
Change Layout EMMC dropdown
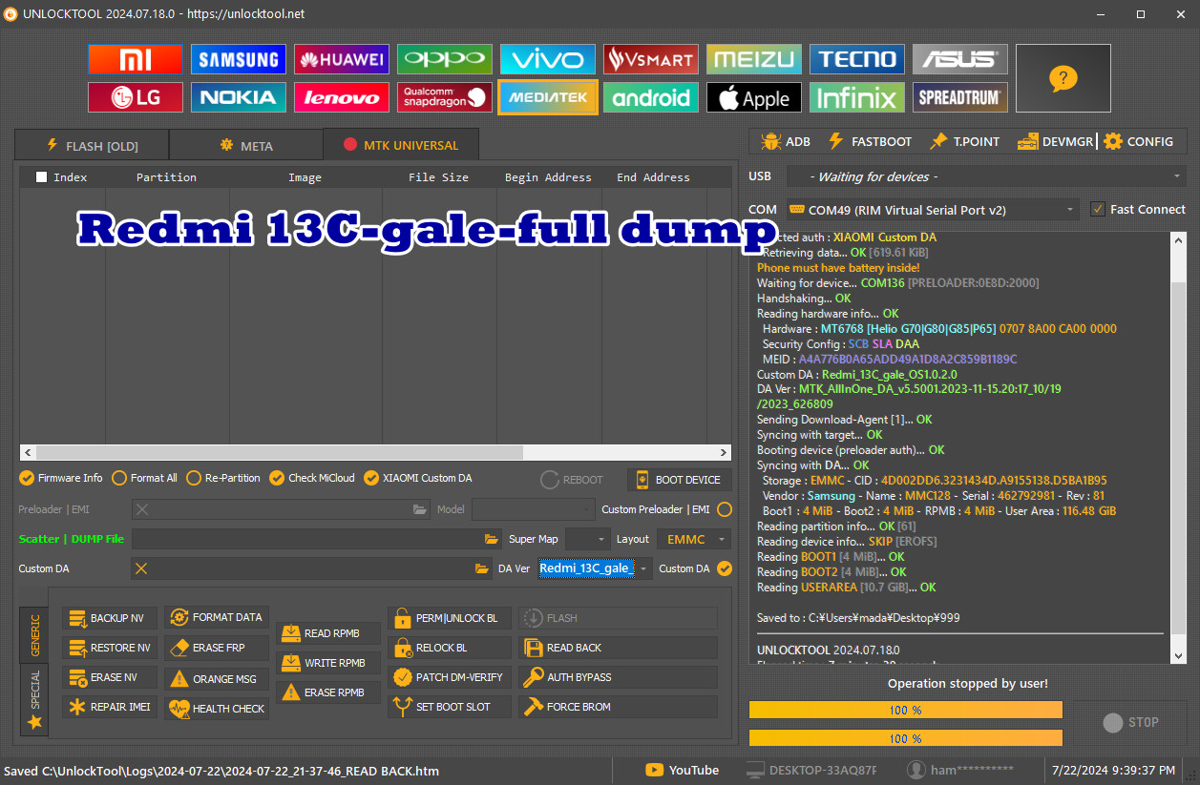[x=694, y=539]
